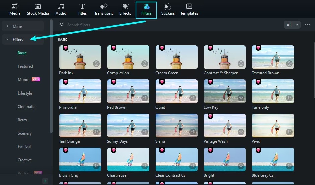Download the Tune only filter
Viewport: 315px width, 185px height.
point(289,98)
